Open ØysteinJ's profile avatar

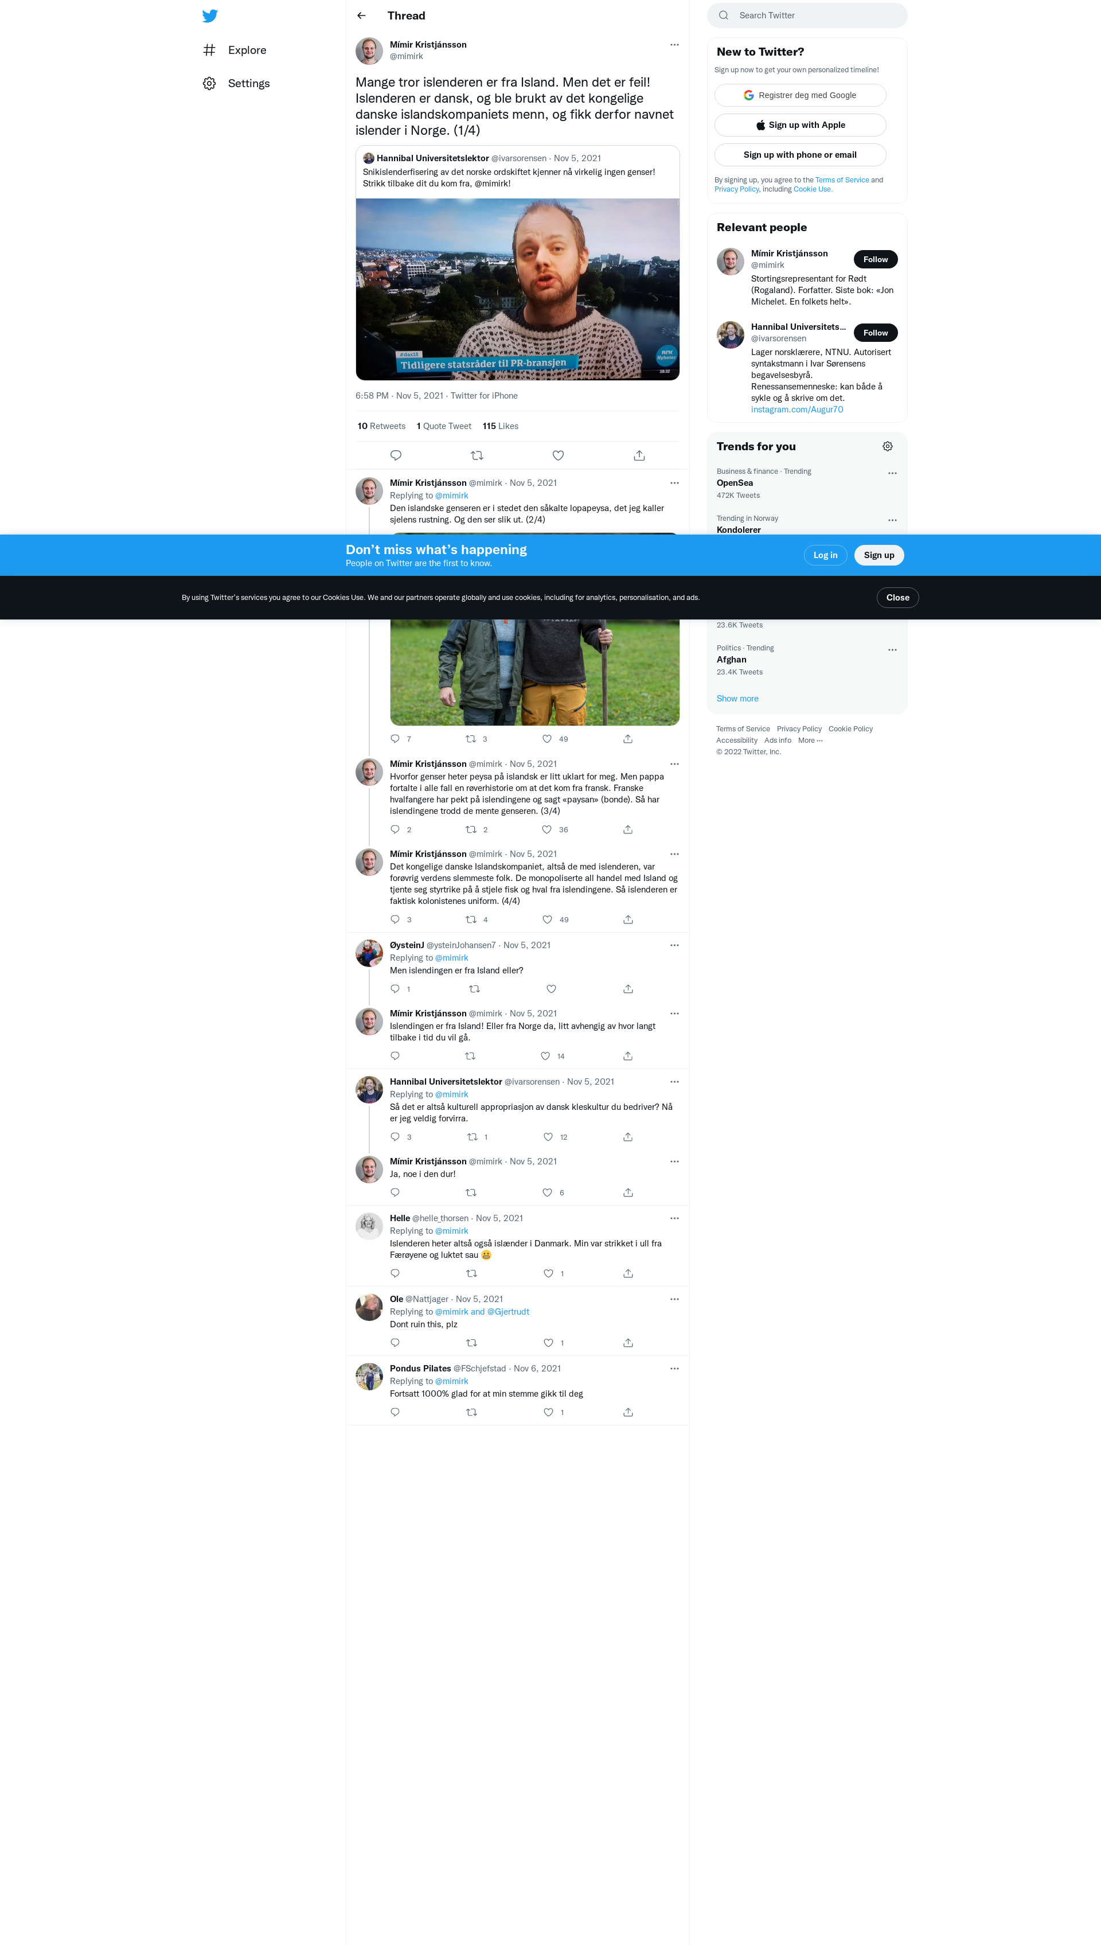pos(369,953)
